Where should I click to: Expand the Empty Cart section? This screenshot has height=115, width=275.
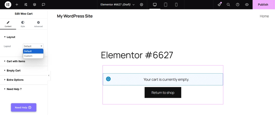click(x=13, y=71)
